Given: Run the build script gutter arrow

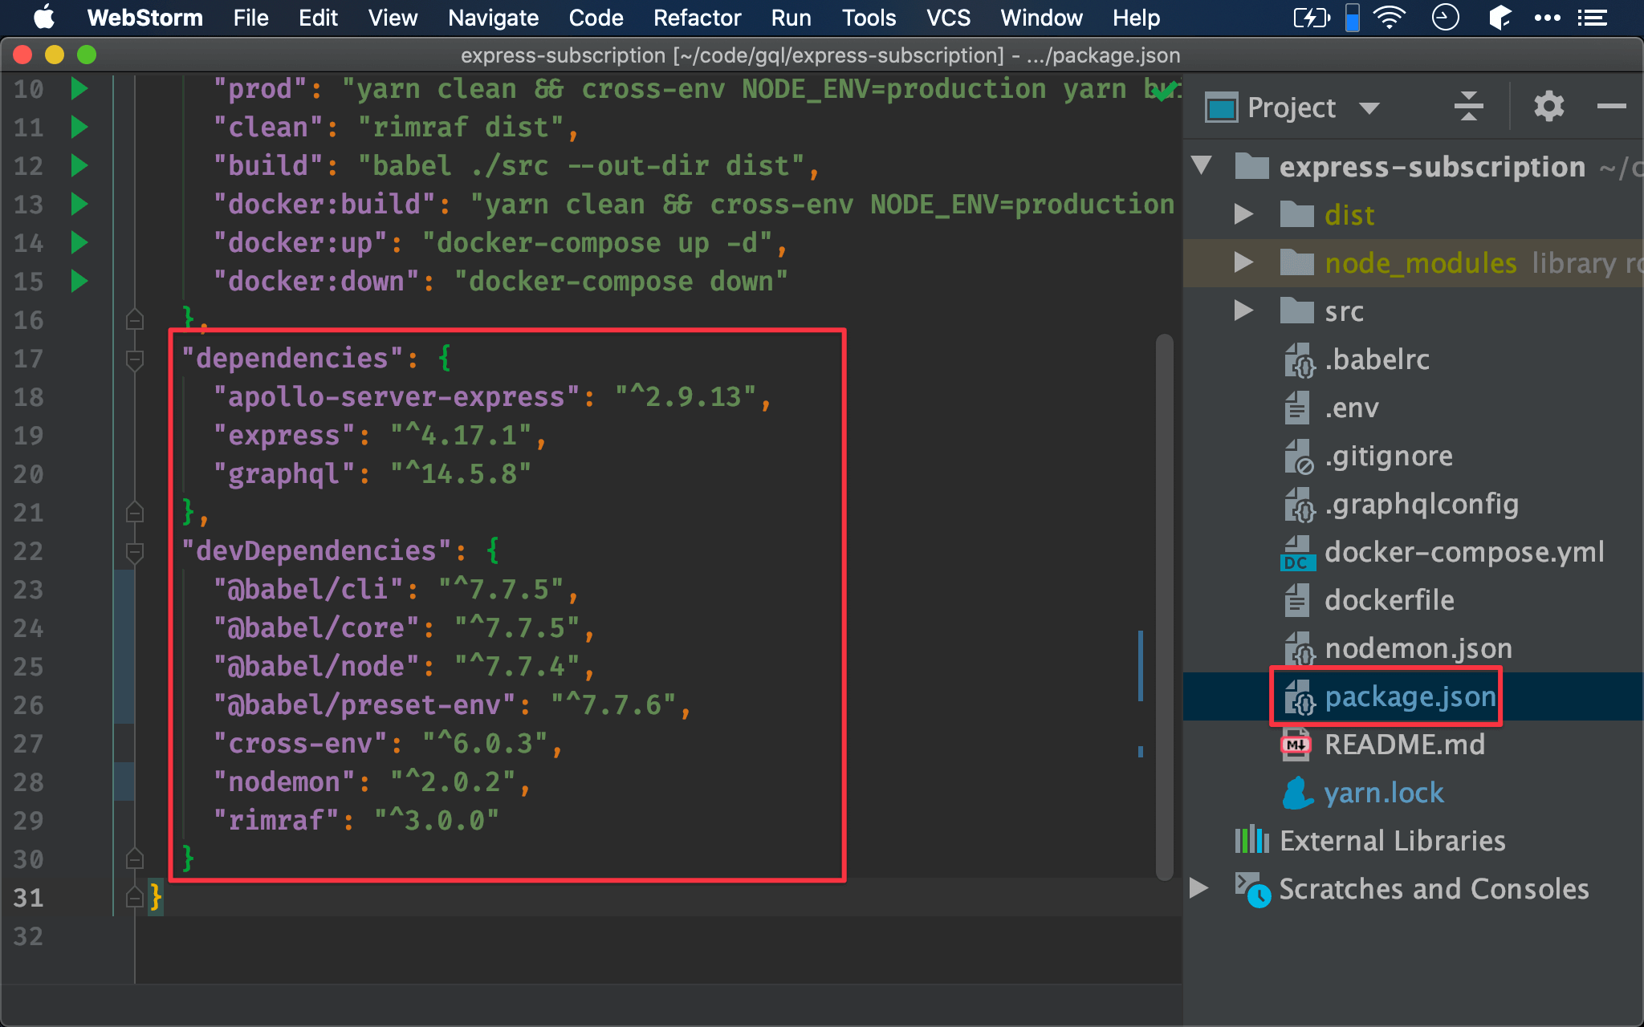Looking at the screenshot, I should tap(79, 165).
